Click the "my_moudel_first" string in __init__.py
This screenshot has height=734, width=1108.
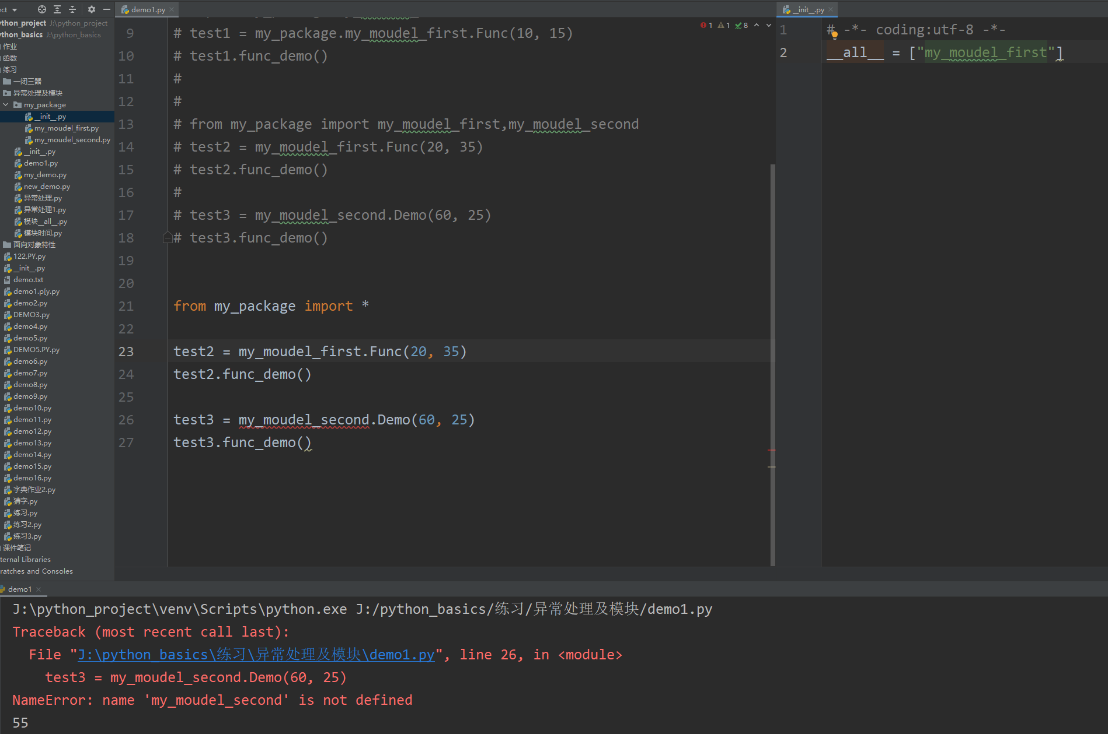pos(986,52)
